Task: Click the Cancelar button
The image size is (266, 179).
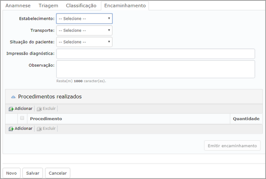Action: [x=57, y=173]
